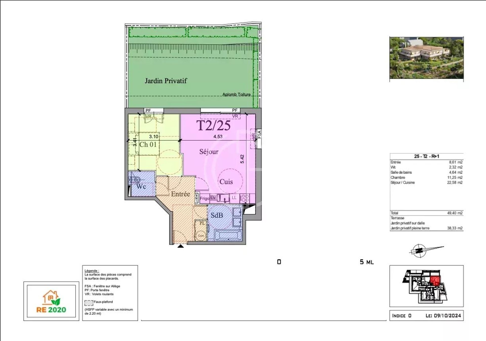Click the RE 2020 house logo

[51, 302]
